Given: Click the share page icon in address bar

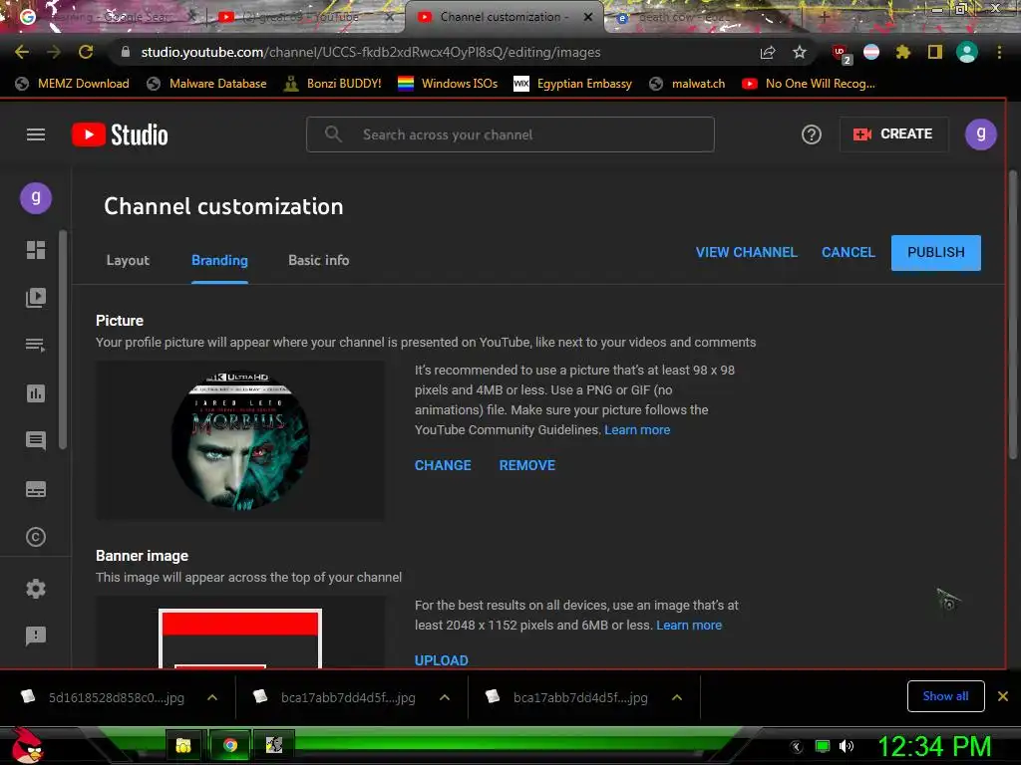Looking at the screenshot, I should pyautogui.click(x=767, y=52).
